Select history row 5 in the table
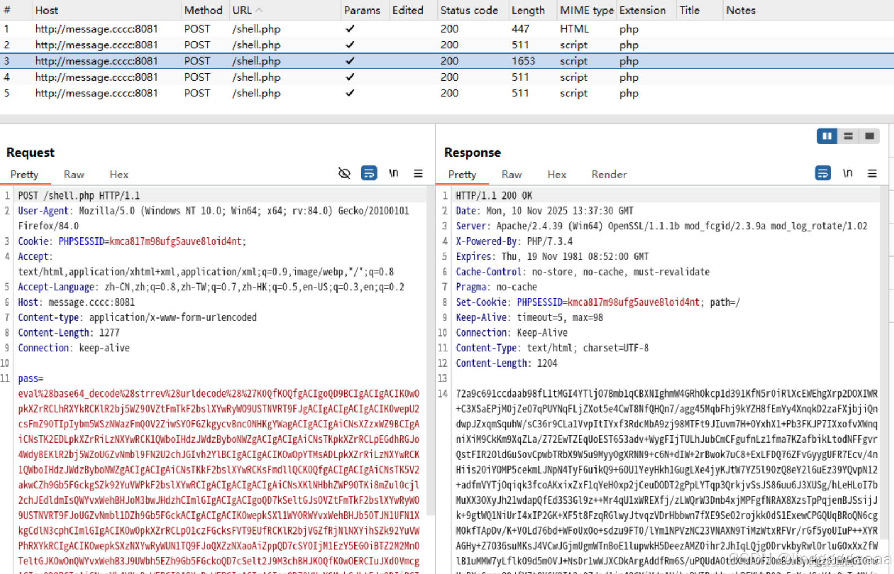Viewport: 894px width, 574px height. (447, 93)
